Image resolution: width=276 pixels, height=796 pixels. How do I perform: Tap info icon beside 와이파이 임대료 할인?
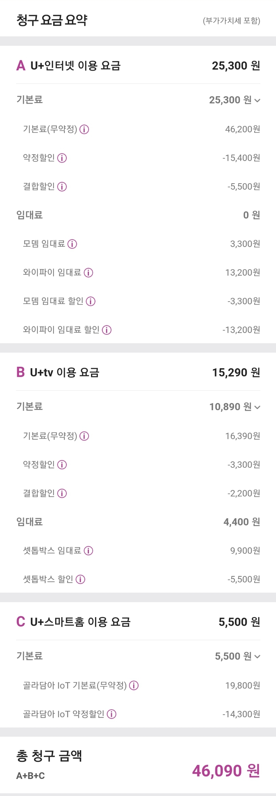(107, 330)
